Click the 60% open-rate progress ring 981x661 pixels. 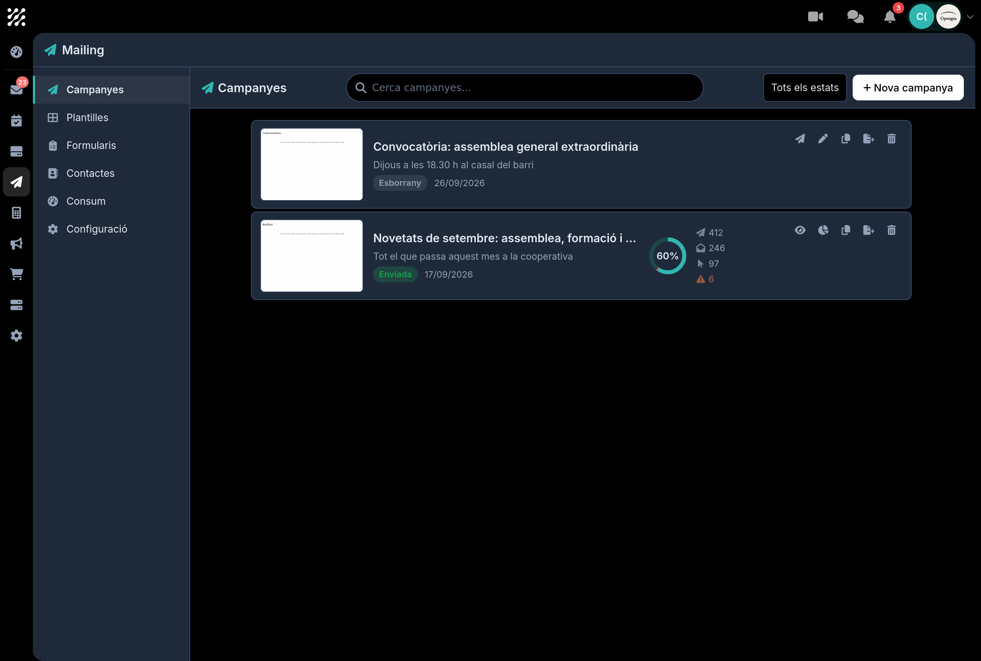tap(667, 256)
